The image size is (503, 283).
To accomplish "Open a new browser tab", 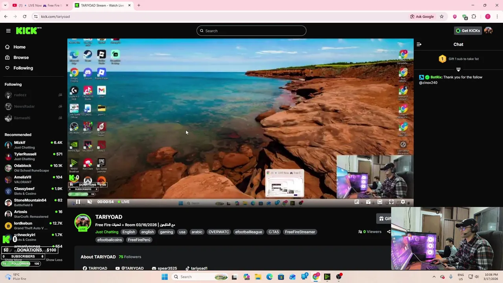I will click(x=139, y=6).
